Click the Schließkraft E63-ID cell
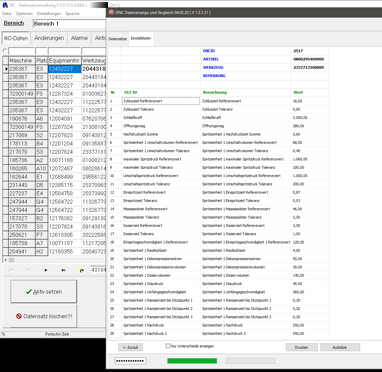 (161, 118)
